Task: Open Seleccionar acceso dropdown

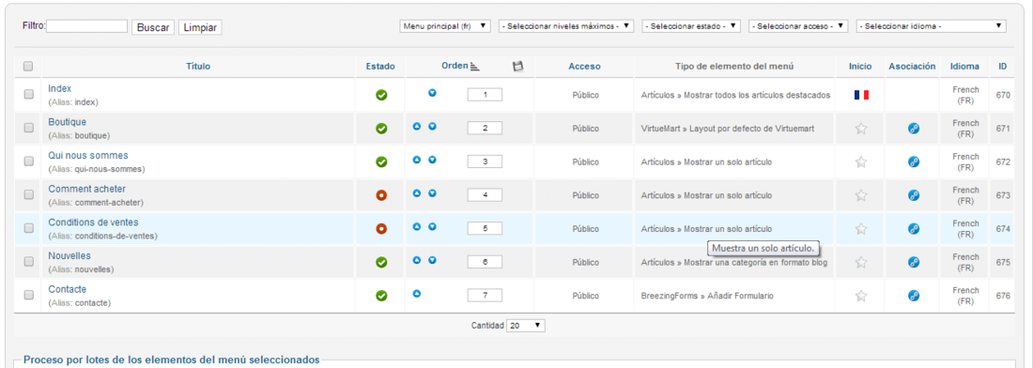Action: pos(798,26)
